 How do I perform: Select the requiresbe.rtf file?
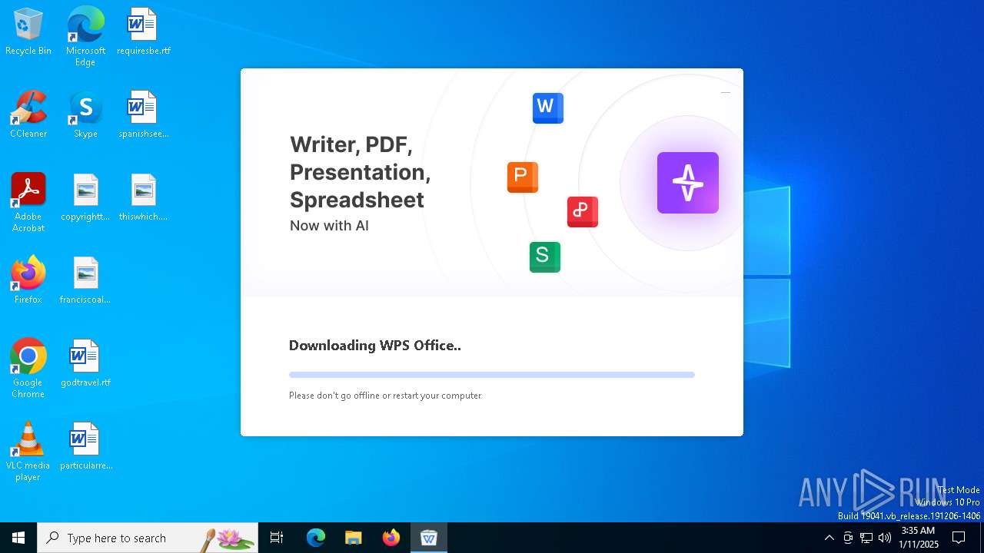click(143, 31)
